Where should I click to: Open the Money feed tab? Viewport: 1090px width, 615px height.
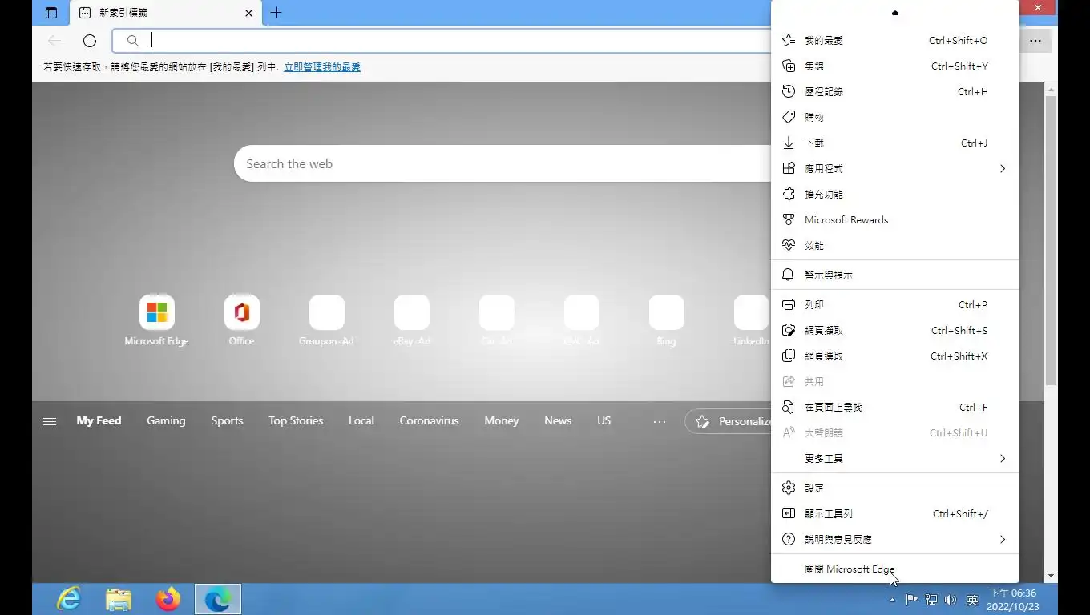(501, 420)
